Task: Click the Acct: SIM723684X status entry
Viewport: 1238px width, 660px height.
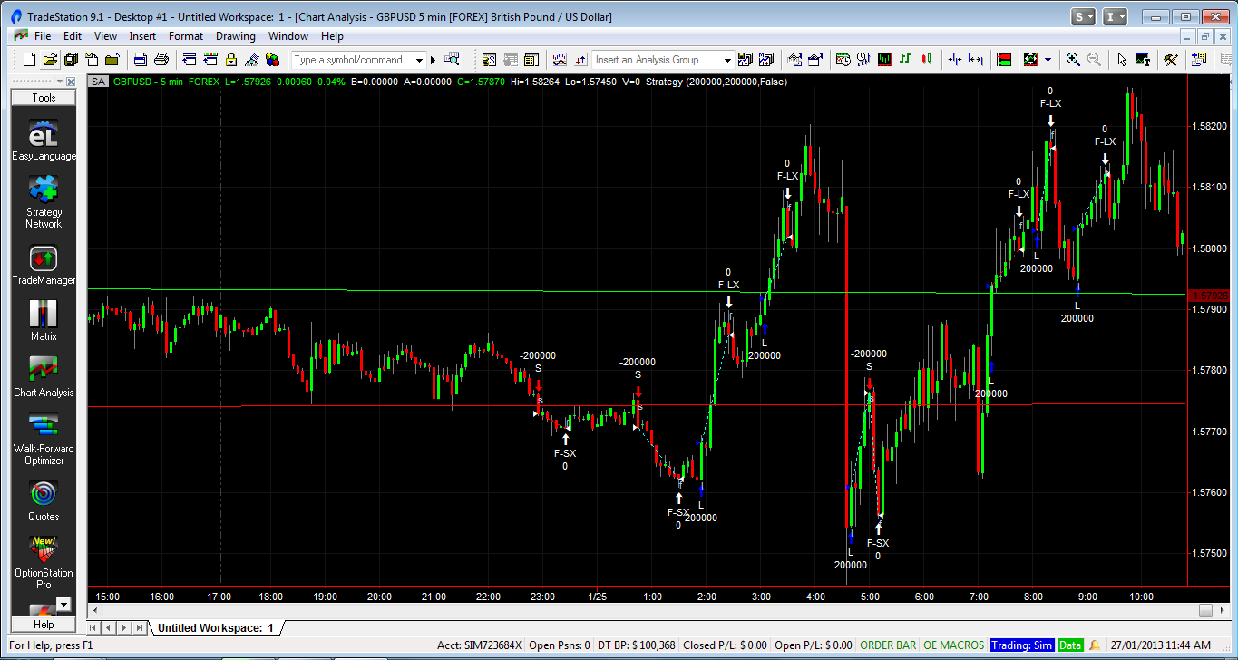Action: click(x=479, y=645)
